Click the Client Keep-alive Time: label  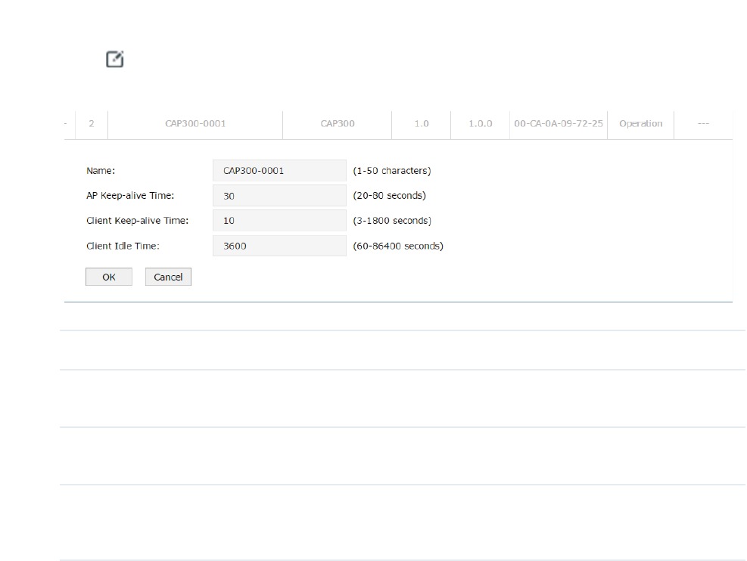(x=137, y=220)
